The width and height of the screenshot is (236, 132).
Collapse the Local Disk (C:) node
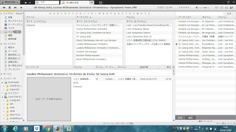click(x=2, y=97)
